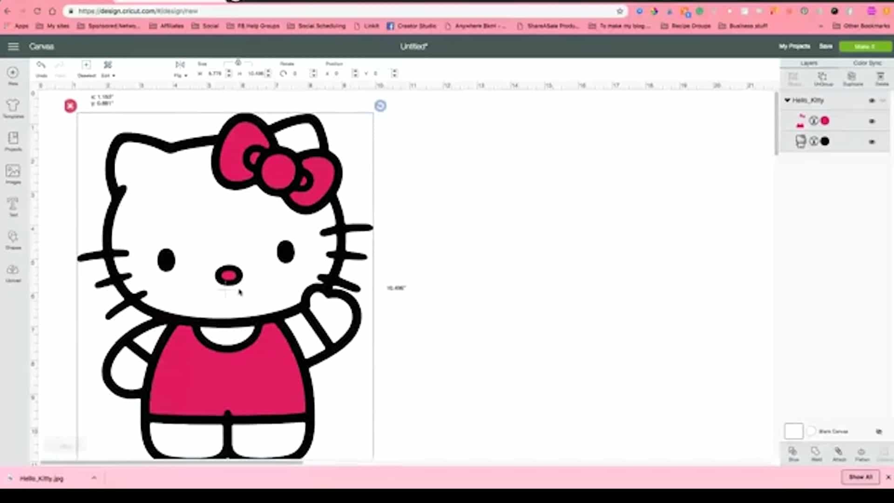Collapse the Hello_Kitty layer group
Image resolution: width=894 pixels, height=503 pixels.
point(787,100)
